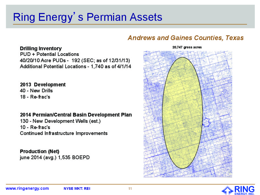Select 'Andrews and Gaines Counties, Texas' subtitle
Viewport: 260px width, 195px height.
pyautogui.click(x=186, y=38)
